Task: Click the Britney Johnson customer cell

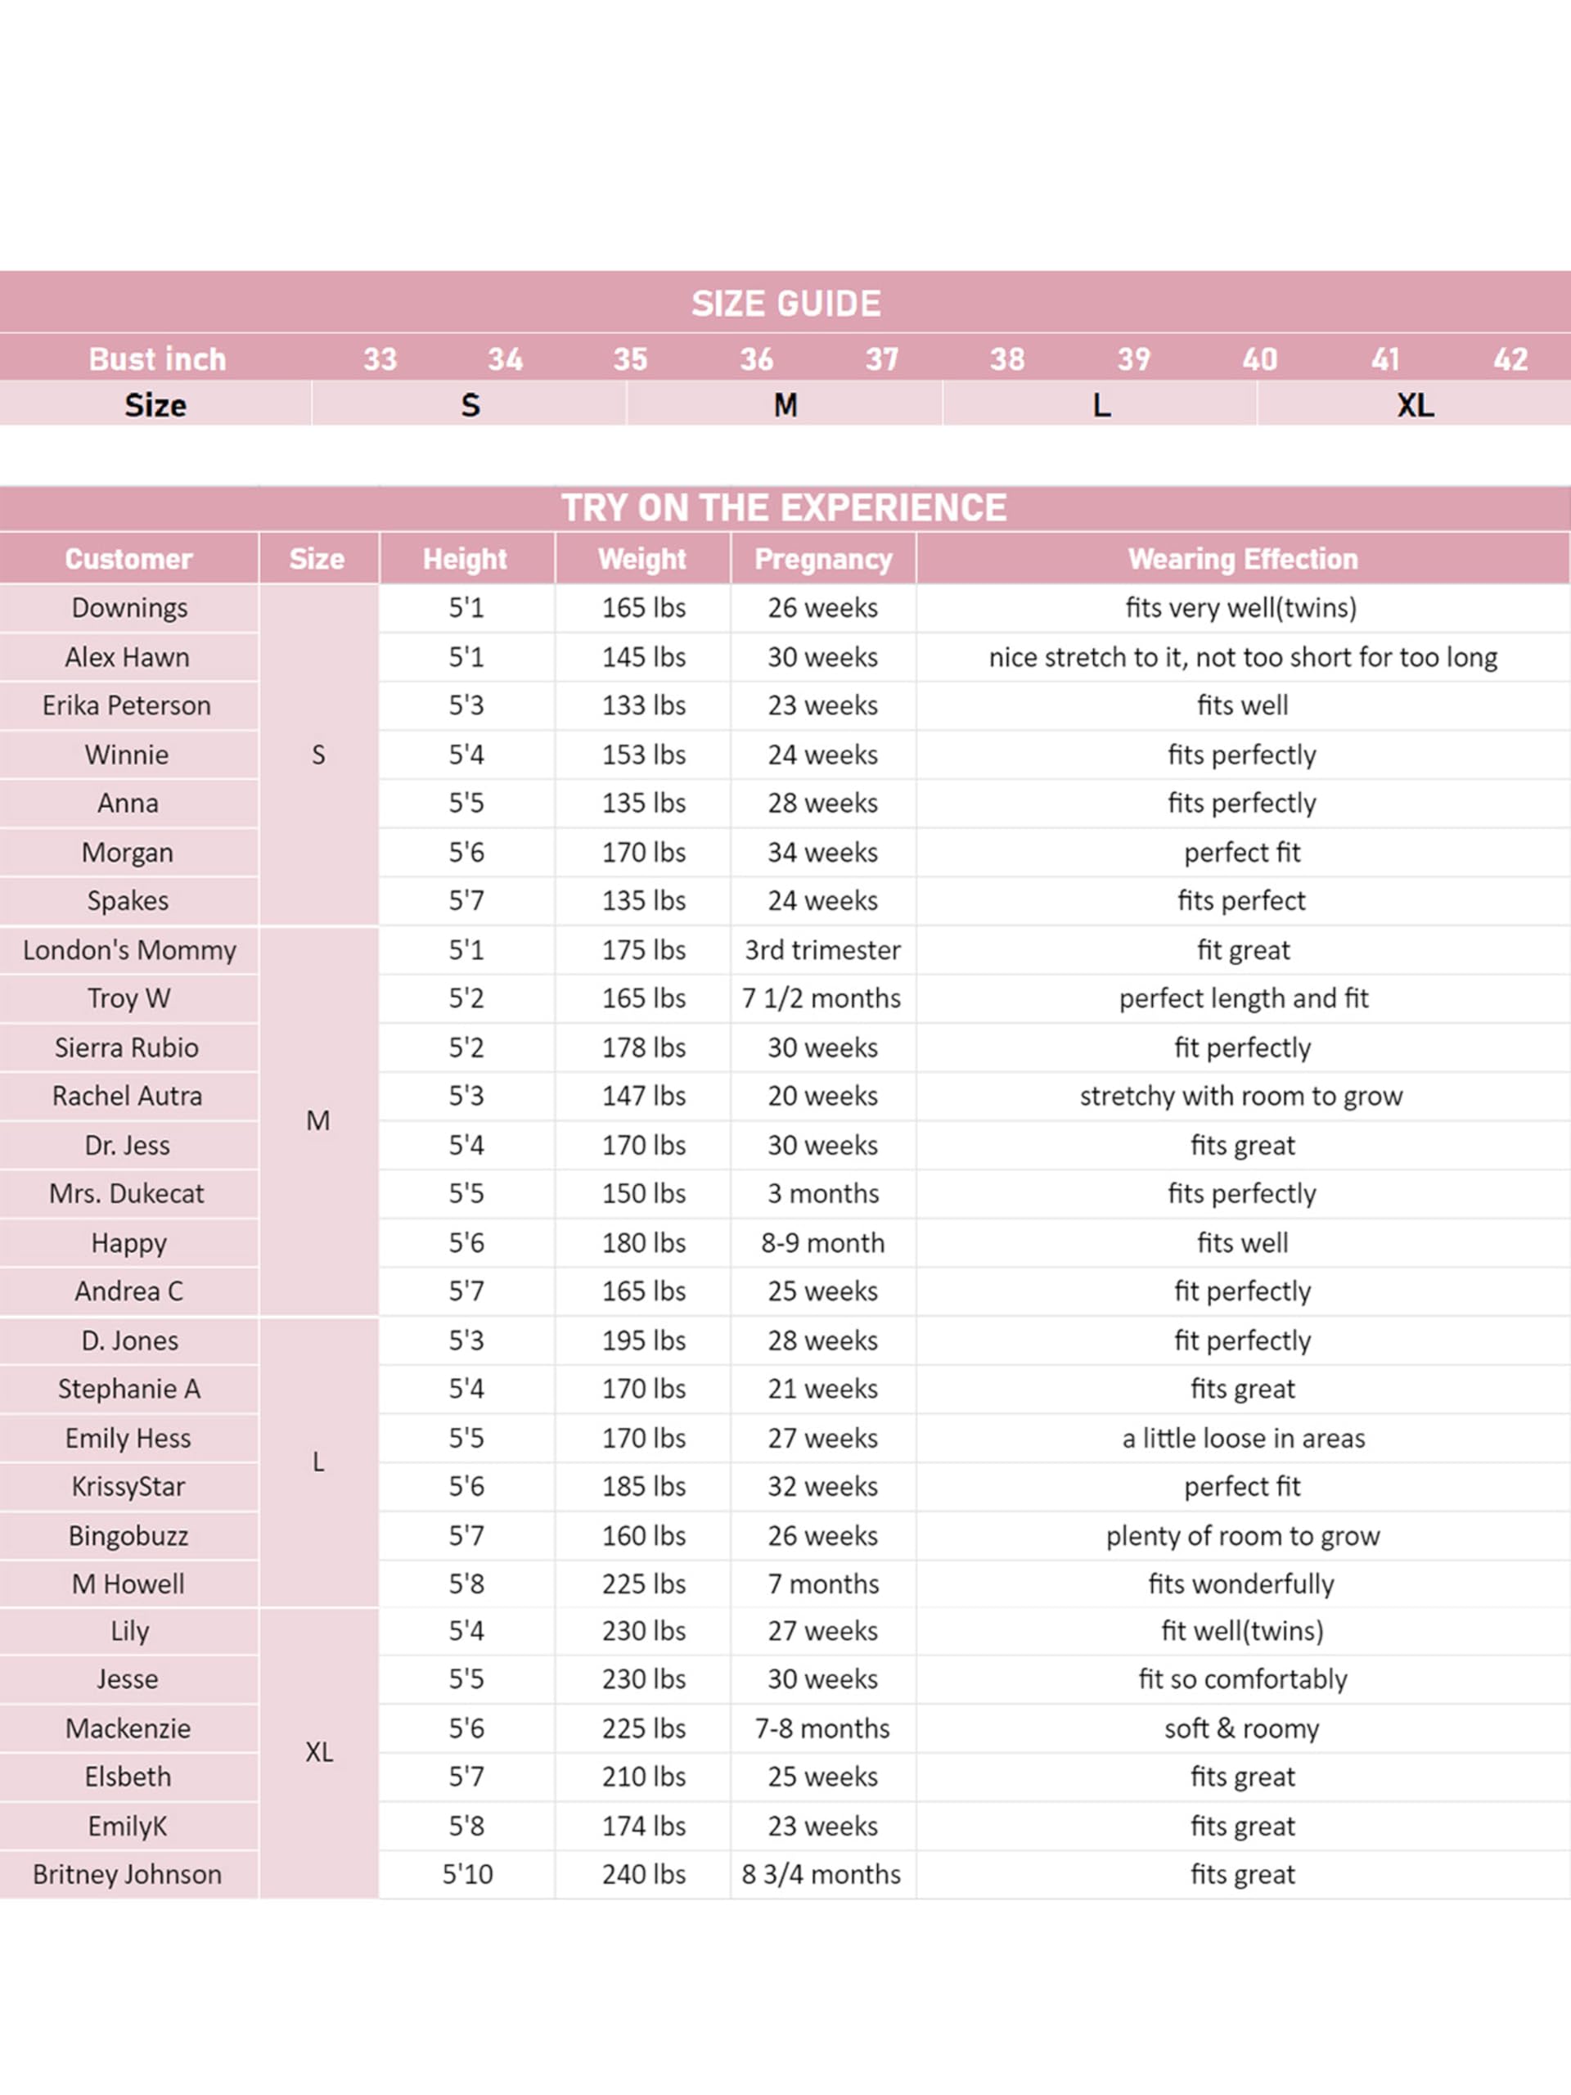Action: click(x=127, y=1874)
